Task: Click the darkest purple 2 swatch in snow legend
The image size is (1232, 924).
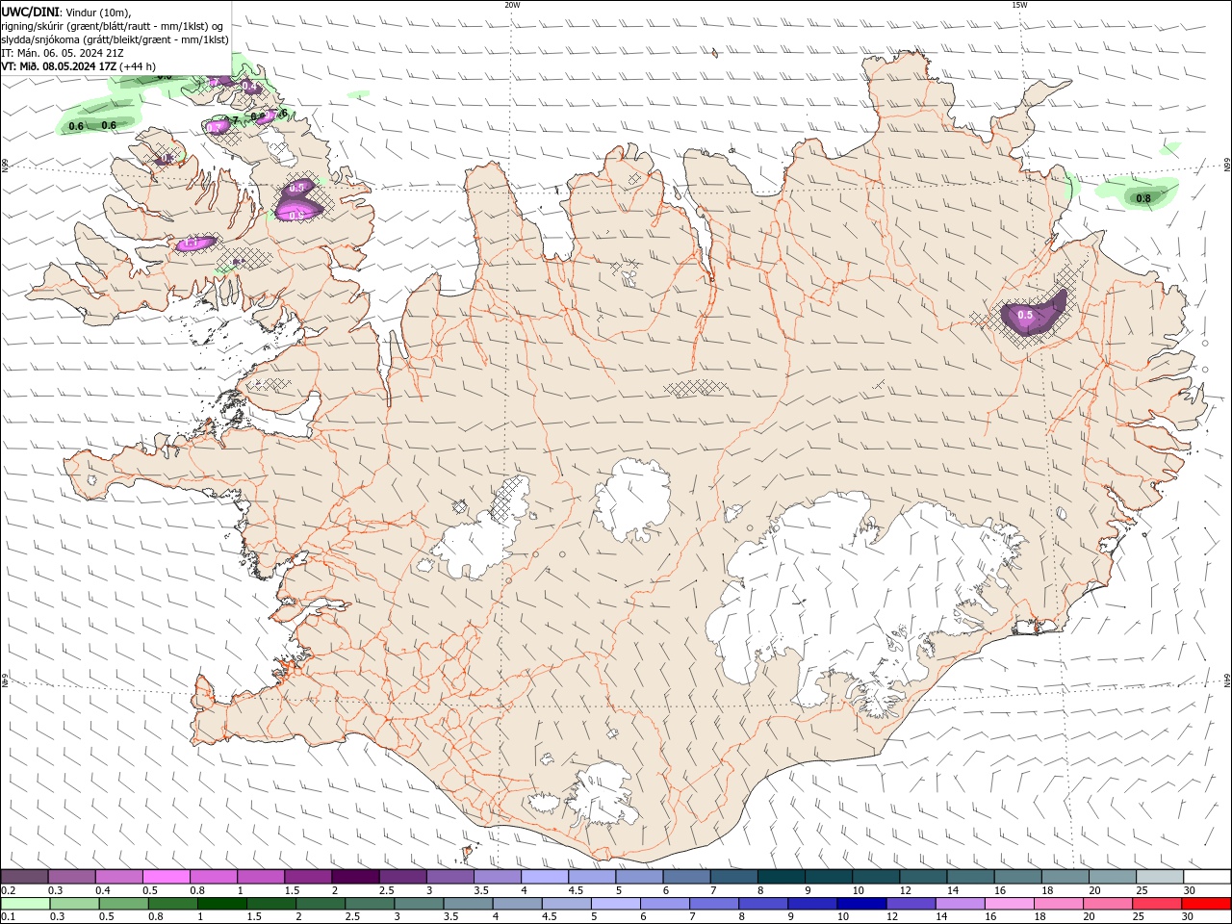Action: pyautogui.click(x=355, y=876)
